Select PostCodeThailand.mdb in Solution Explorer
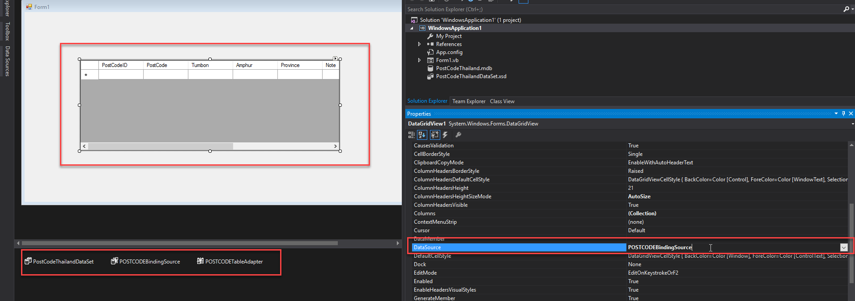Screen dimensions: 855x301 pos(464,68)
